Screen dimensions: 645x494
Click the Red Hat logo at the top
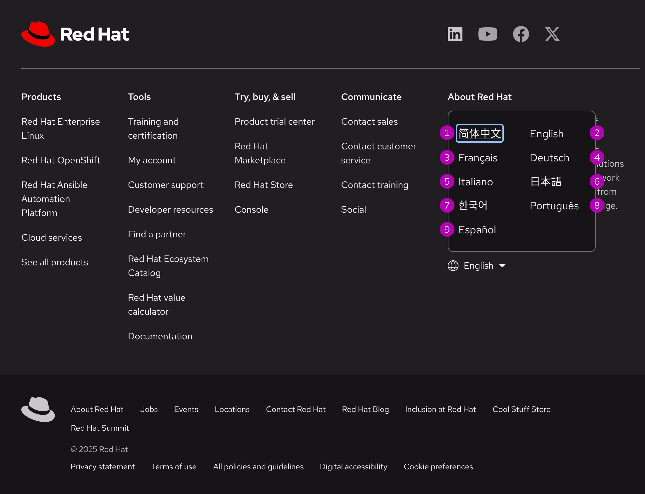pyautogui.click(x=75, y=34)
